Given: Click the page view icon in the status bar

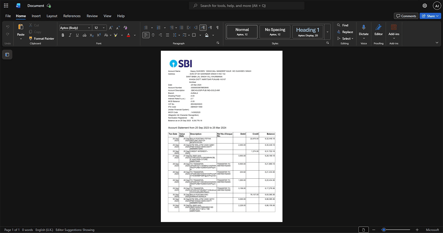Looking at the screenshot, I should [x=364, y=230].
